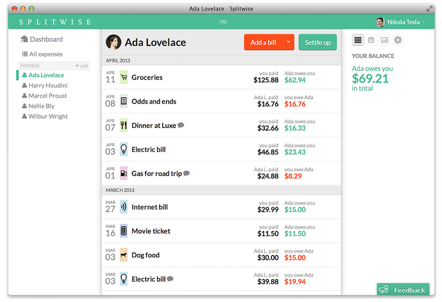Open the Movie ticket expense
This screenshot has width=442, height=302.
(x=222, y=231)
